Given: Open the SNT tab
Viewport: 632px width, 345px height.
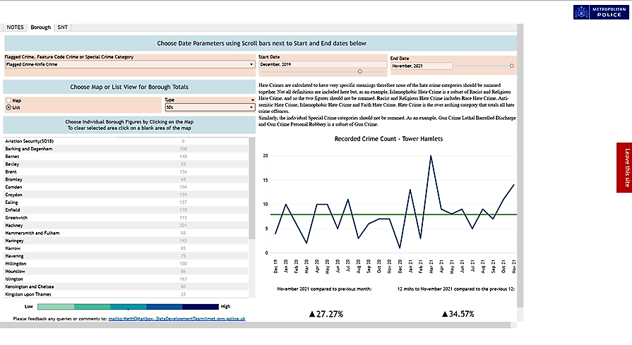Looking at the screenshot, I should pos(63,27).
